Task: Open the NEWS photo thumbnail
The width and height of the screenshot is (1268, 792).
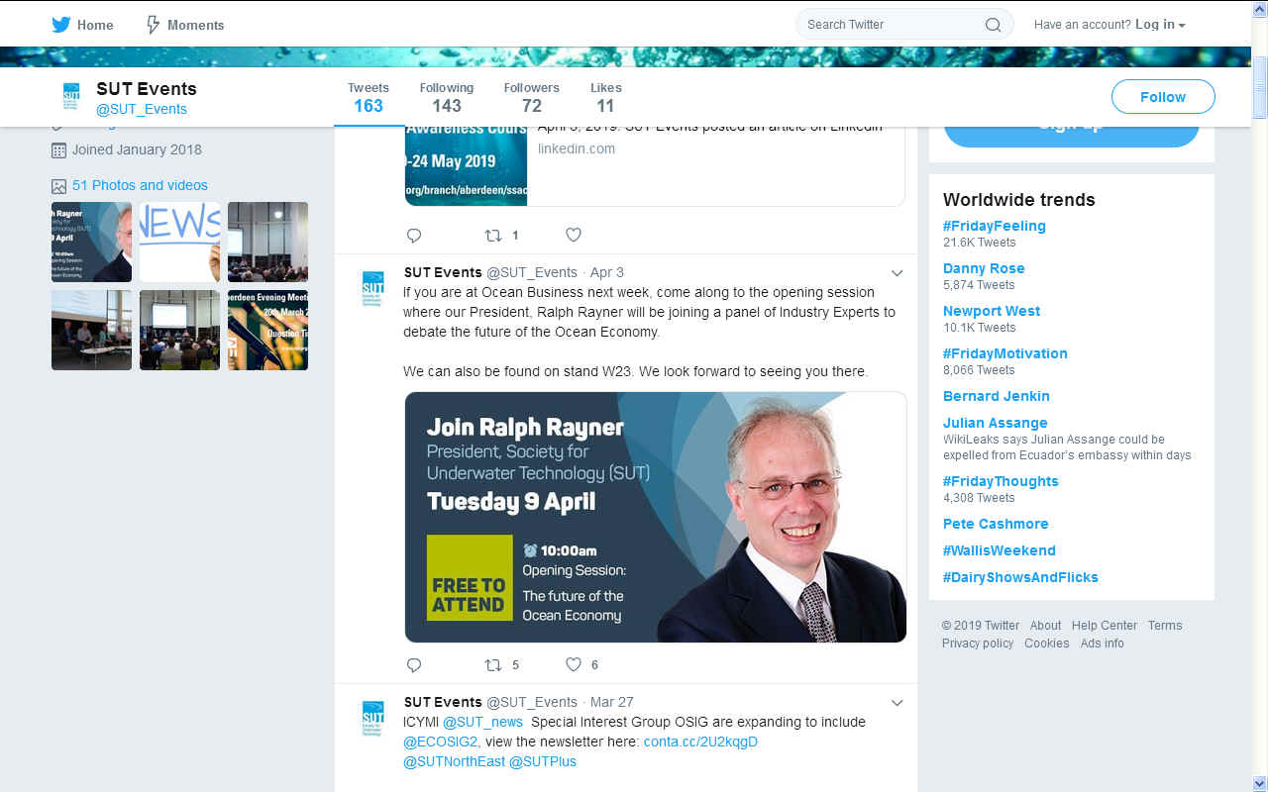Action: [179, 242]
